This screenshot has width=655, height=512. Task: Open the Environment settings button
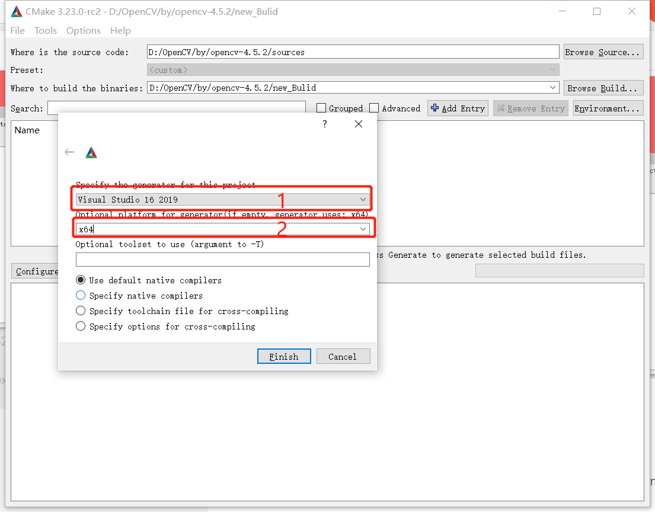coord(608,108)
